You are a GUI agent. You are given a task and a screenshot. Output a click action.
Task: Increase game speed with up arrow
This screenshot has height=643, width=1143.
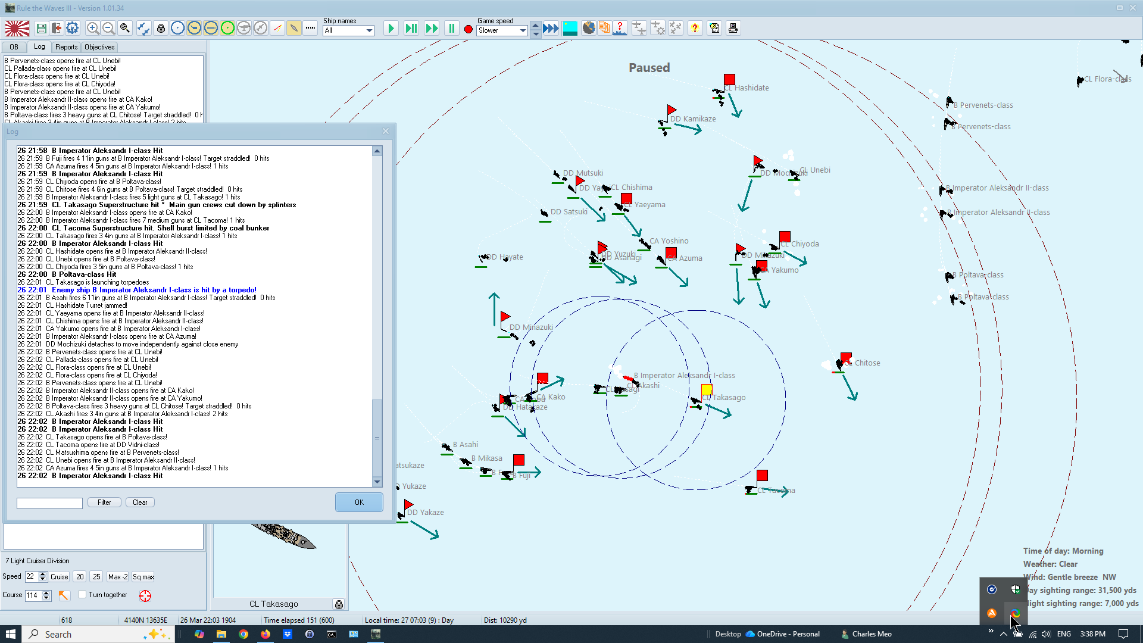536,25
